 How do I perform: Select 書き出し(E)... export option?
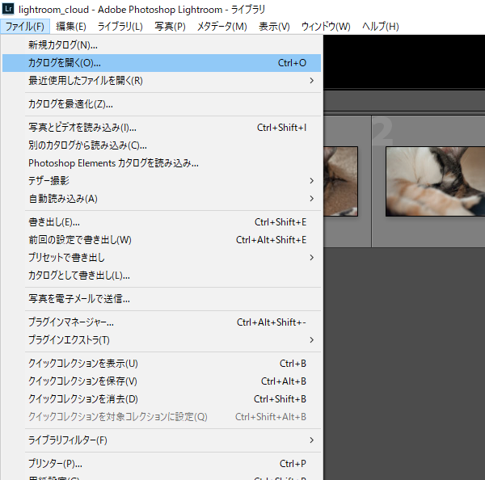point(54,222)
